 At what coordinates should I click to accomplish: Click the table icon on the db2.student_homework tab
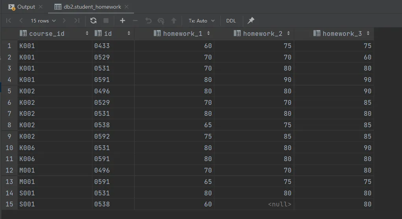click(58, 7)
